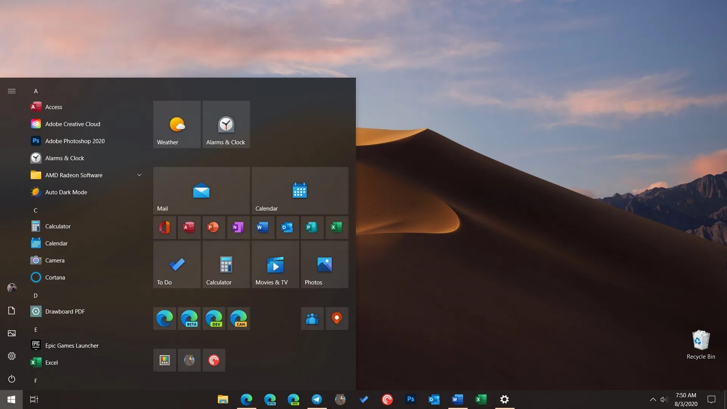
Task: Open the To Do tile
Action: (x=177, y=265)
